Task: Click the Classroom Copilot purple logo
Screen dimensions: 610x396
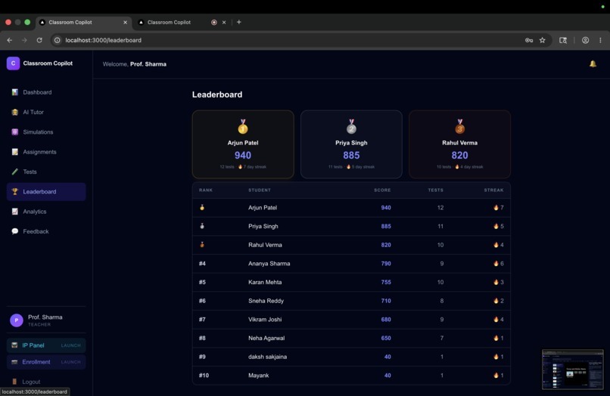Action: coord(13,63)
